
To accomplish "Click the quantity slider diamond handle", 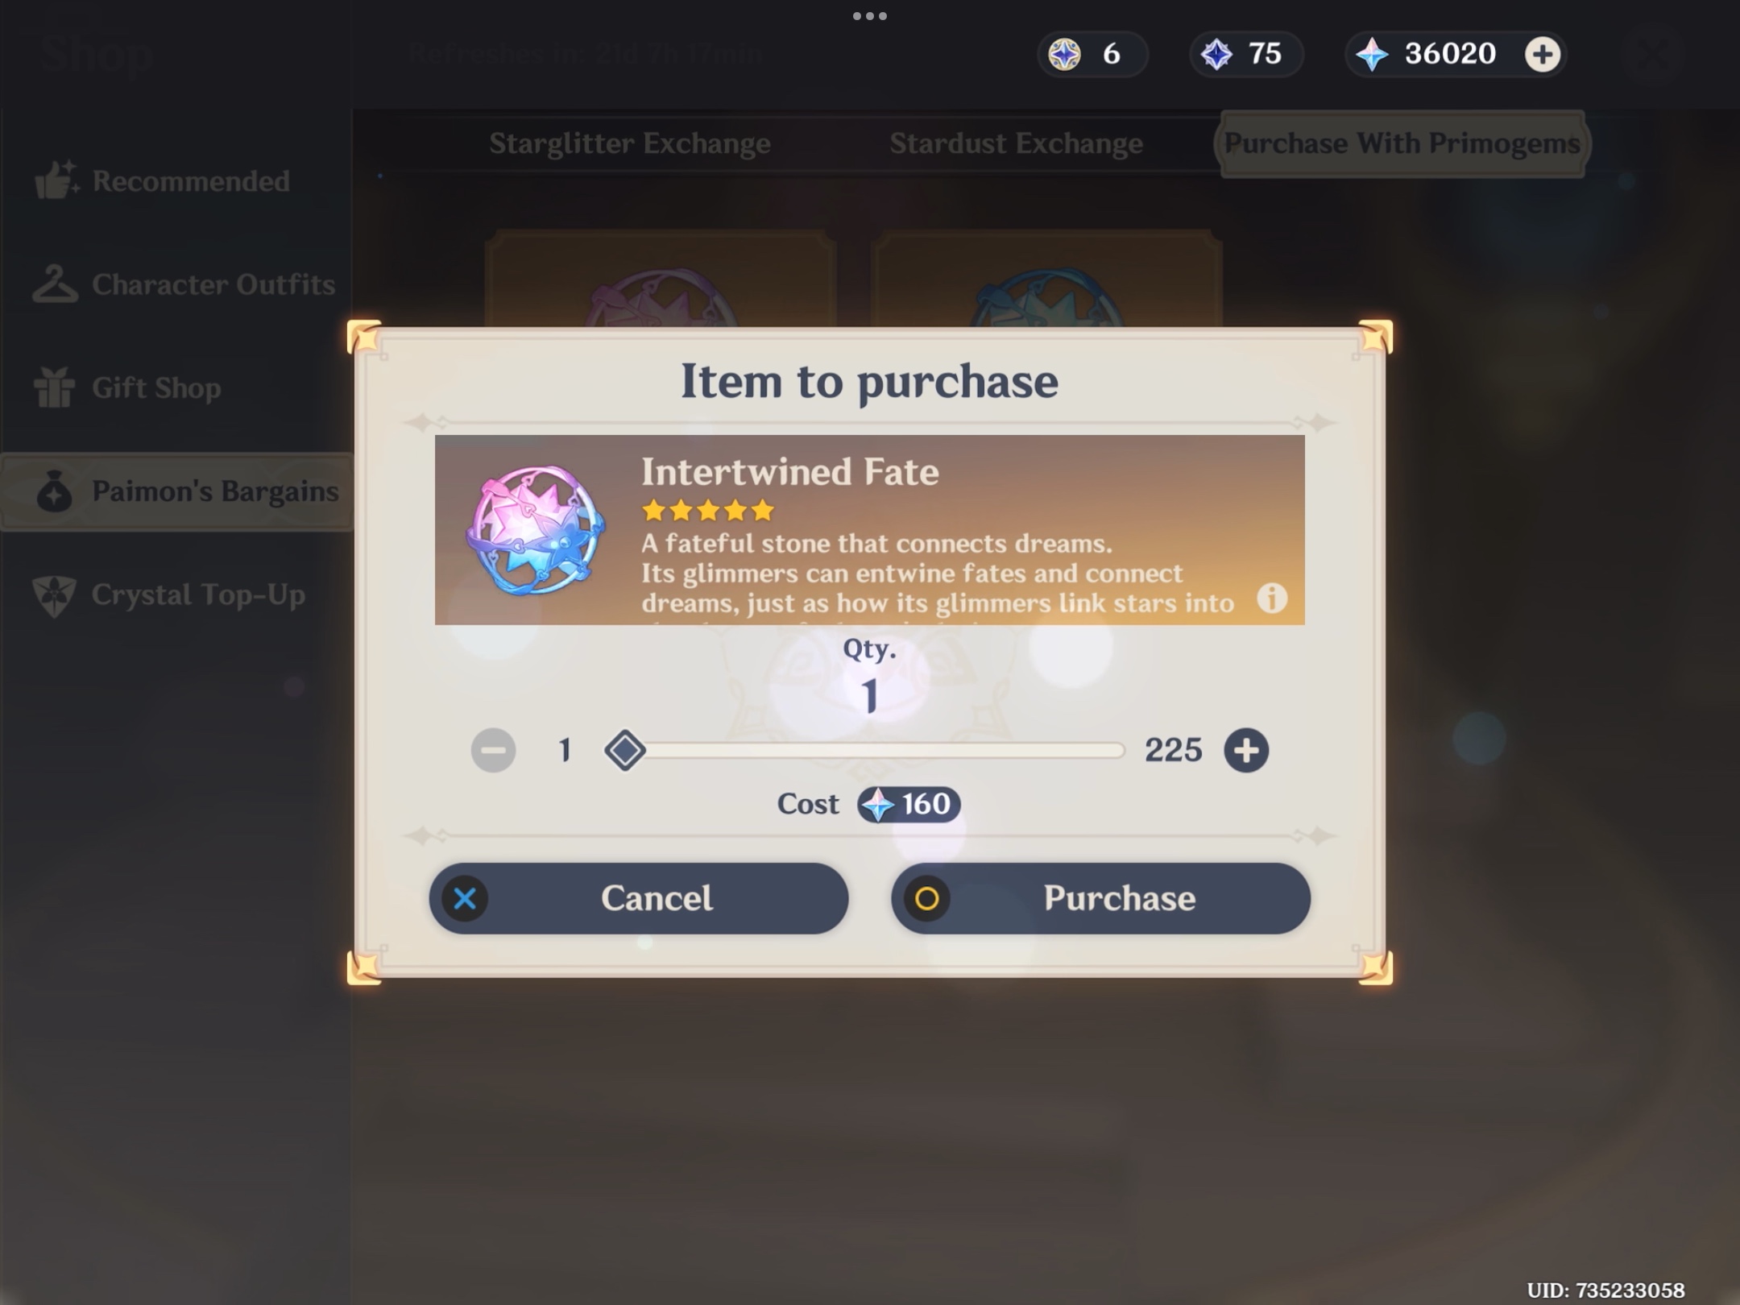I will coord(625,750).
